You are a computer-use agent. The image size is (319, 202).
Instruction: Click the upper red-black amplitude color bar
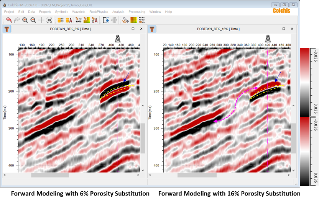(305, 82)
